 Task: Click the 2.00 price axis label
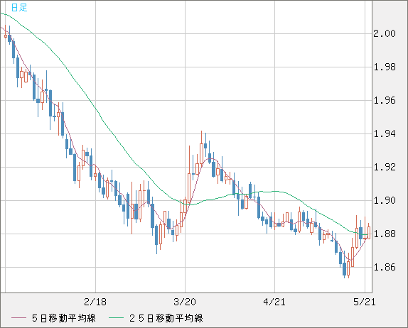[x=385, y=33]
